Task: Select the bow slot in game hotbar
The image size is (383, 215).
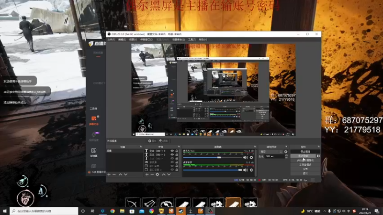Action: click(x=133, y=203)
